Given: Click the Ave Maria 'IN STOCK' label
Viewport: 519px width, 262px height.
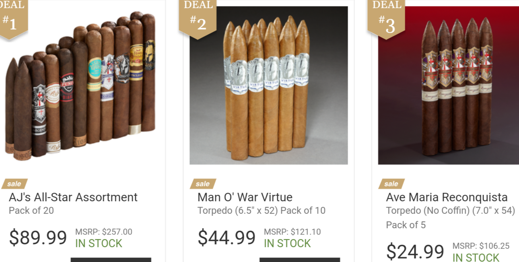Looking at the screenshot, I should [476, 257].
